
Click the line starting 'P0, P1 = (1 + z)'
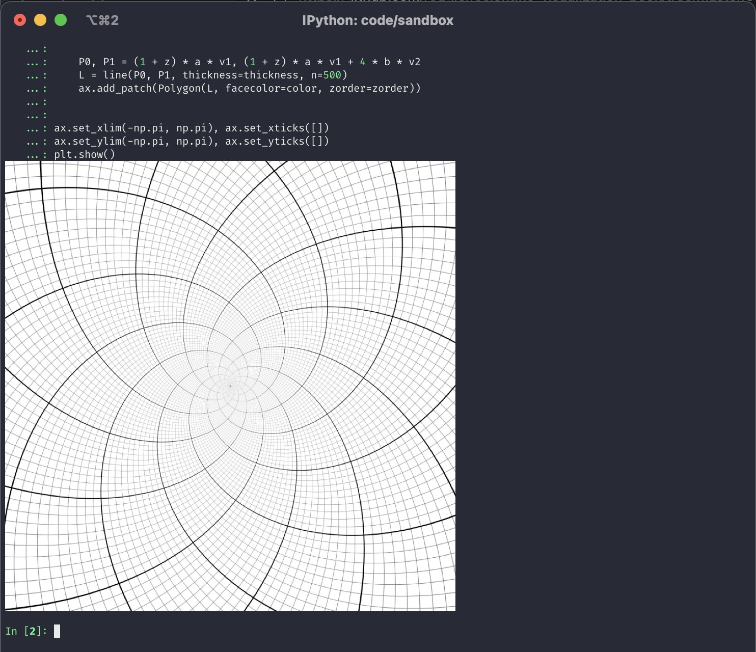pos(250,62)
